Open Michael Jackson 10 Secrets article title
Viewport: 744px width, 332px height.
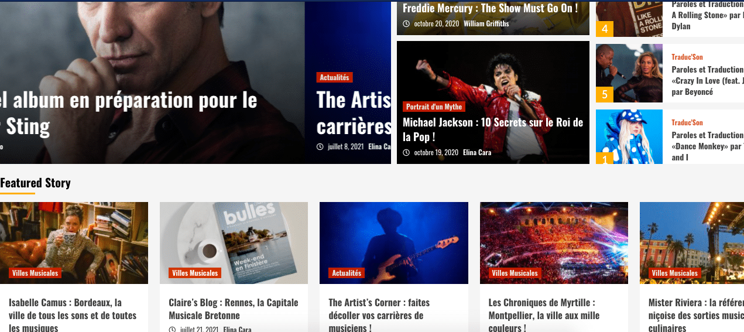pos(493,129)
